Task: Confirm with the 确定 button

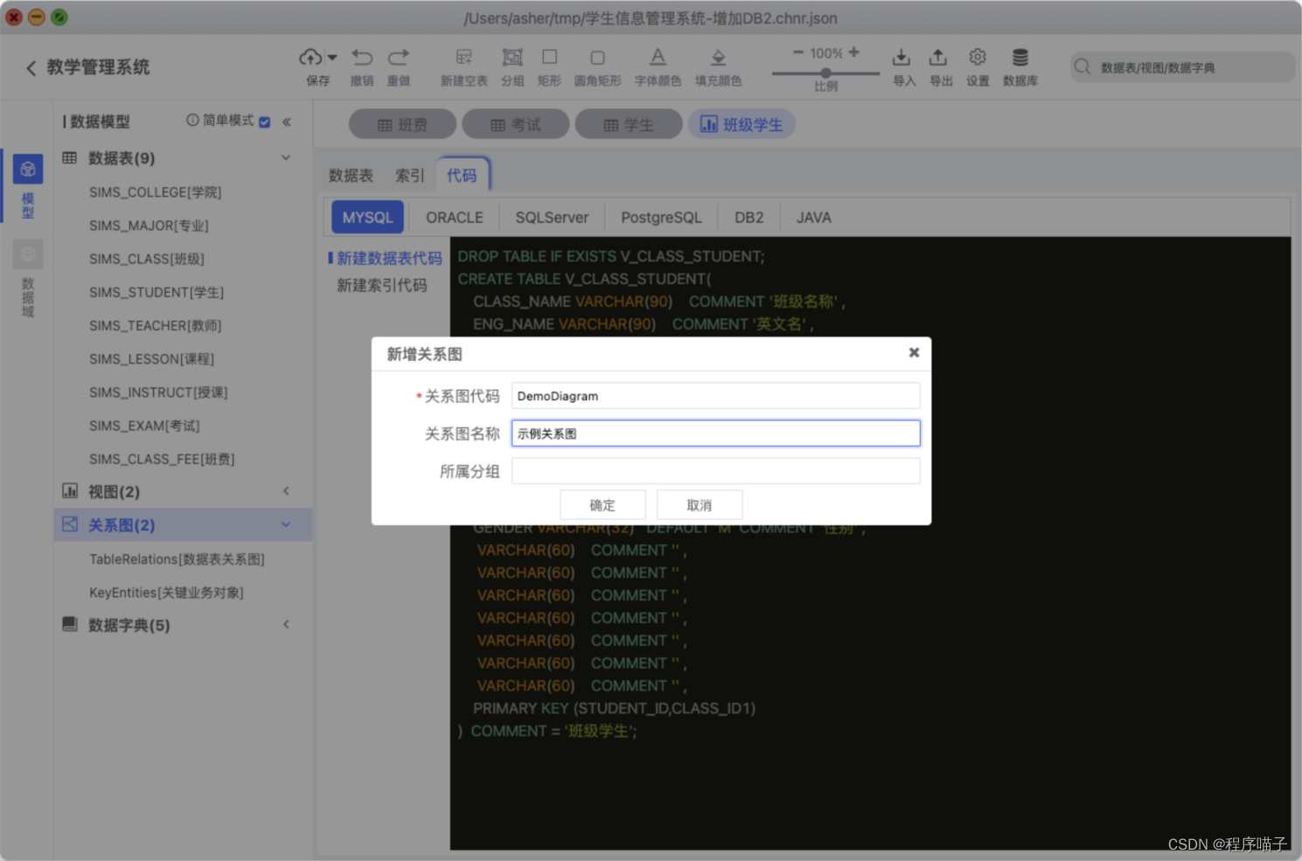Action: point(602,505)
